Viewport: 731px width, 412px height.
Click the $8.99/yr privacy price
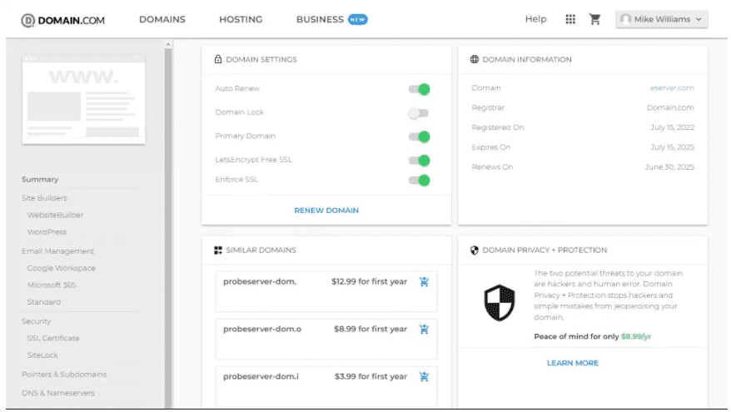[x=636, y=336]
